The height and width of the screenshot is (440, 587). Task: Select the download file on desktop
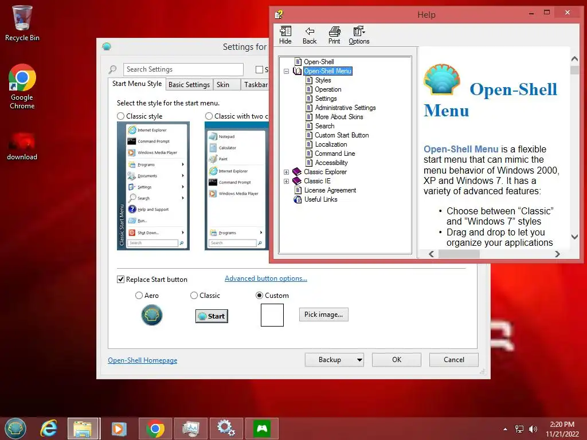(22, 146)
